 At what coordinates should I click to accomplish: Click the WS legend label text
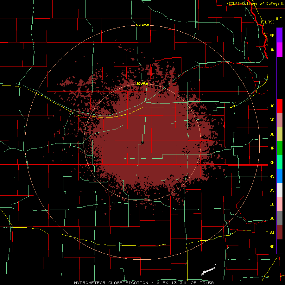point(272,176)
